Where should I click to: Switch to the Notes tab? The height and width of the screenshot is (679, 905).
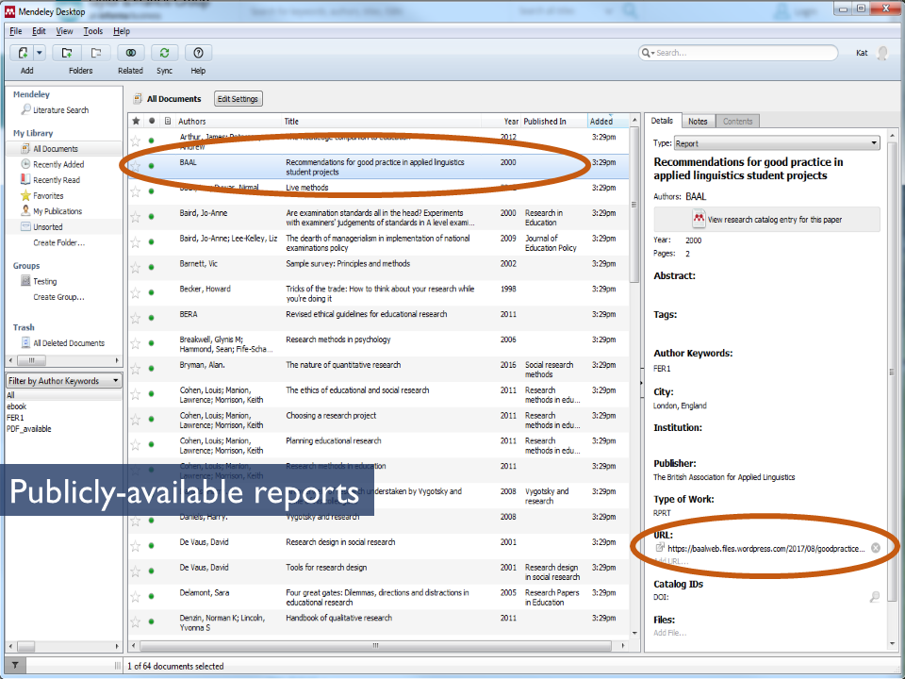click(x=697, y=122)
